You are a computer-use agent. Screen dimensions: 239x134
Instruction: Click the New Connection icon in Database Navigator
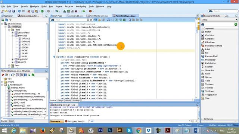pyautogui.click(x=3, y=20)
